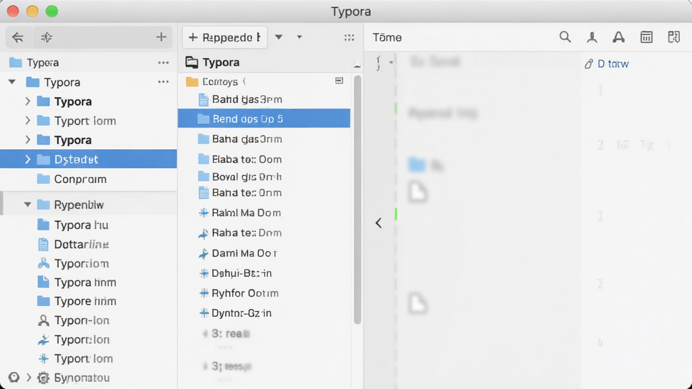Expand the Dstedet folder
Screen dimensions: 692x389
[x=27, y=159]
